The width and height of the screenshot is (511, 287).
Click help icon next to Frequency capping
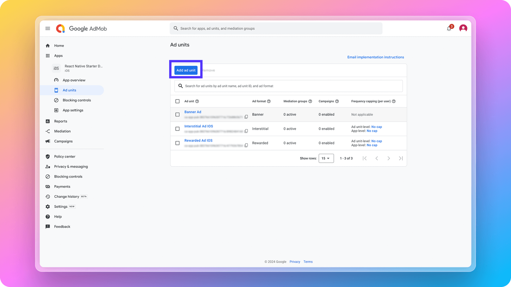[x=394, y=101]
